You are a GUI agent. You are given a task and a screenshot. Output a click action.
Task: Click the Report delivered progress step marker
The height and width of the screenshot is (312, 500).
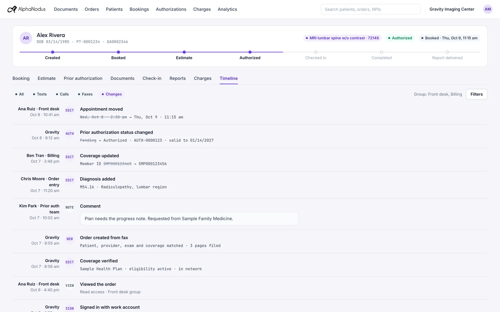447,52
